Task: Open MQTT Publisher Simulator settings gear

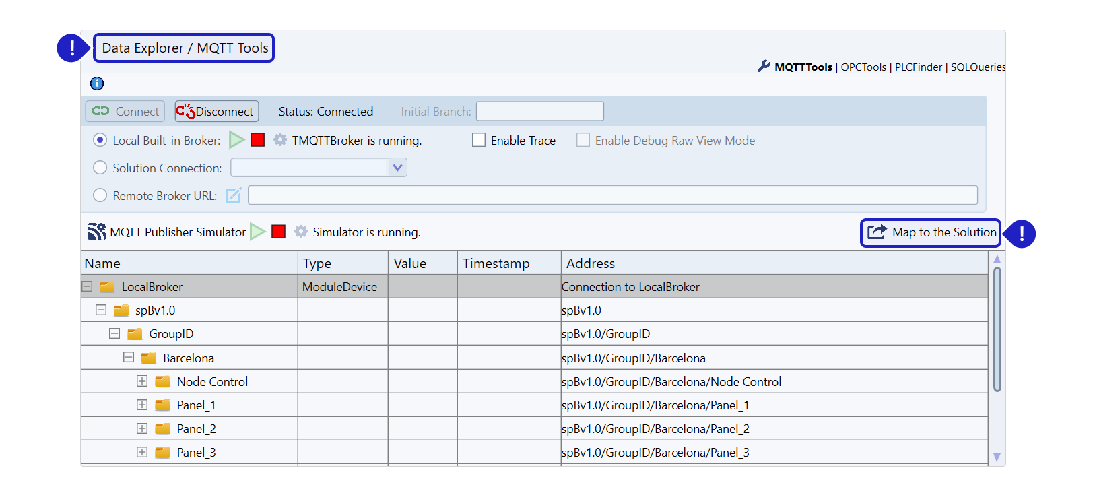Action: click(301, 232)
